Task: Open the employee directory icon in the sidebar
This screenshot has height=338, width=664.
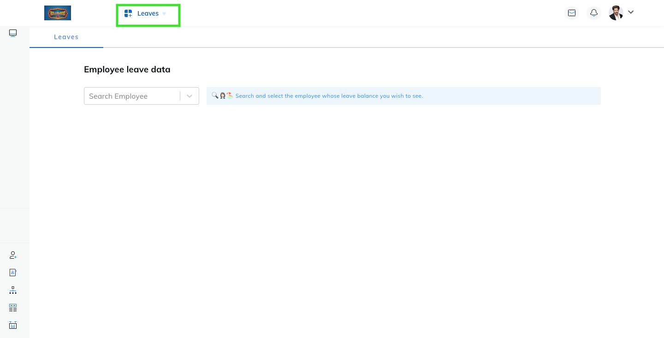Action: click(13, 273)
